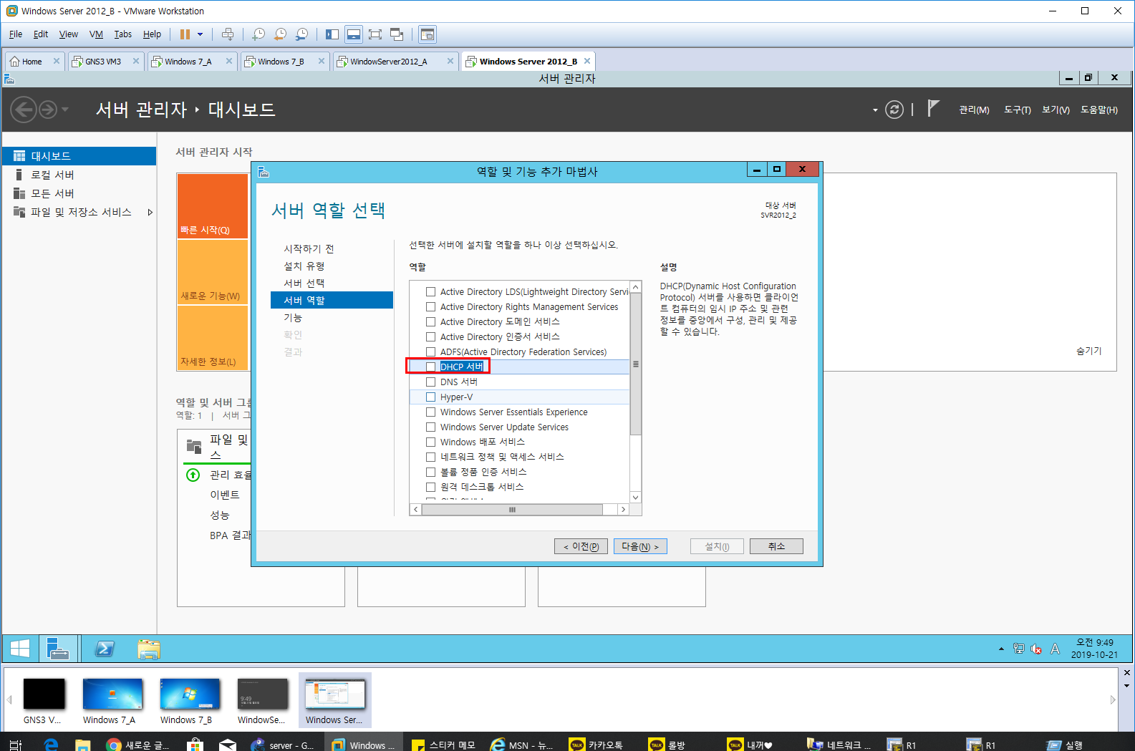Go to the Home tab
1135x751 pixels.
[32, 62]
